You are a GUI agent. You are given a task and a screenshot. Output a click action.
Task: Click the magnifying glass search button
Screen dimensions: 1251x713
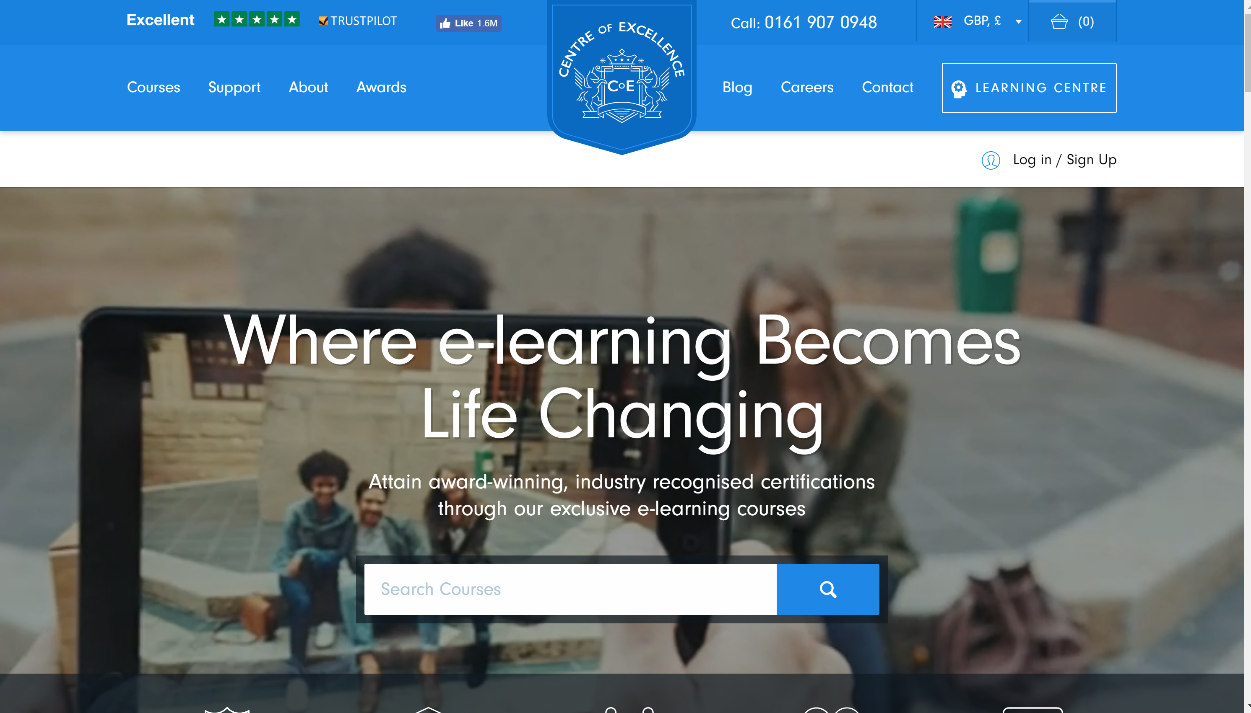coord(827,589)
